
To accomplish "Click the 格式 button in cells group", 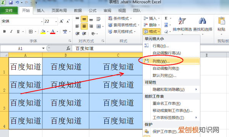I will coord(152,32).
